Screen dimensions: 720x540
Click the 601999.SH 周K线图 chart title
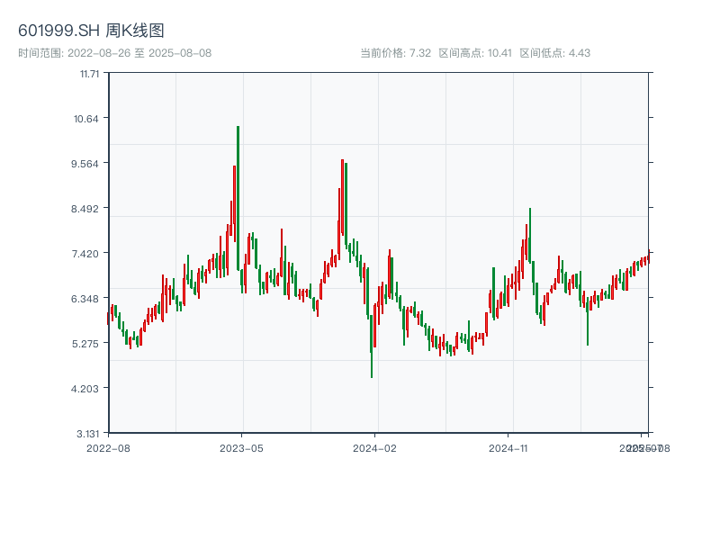click(x=91, y=31)
